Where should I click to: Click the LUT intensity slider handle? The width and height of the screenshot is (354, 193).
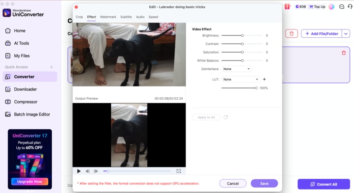pyautogui.click(x=256, y=88)
